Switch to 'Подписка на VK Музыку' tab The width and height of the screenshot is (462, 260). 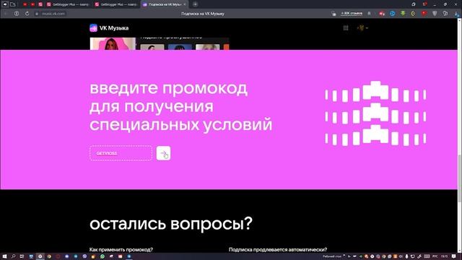[x=164, y=4]
